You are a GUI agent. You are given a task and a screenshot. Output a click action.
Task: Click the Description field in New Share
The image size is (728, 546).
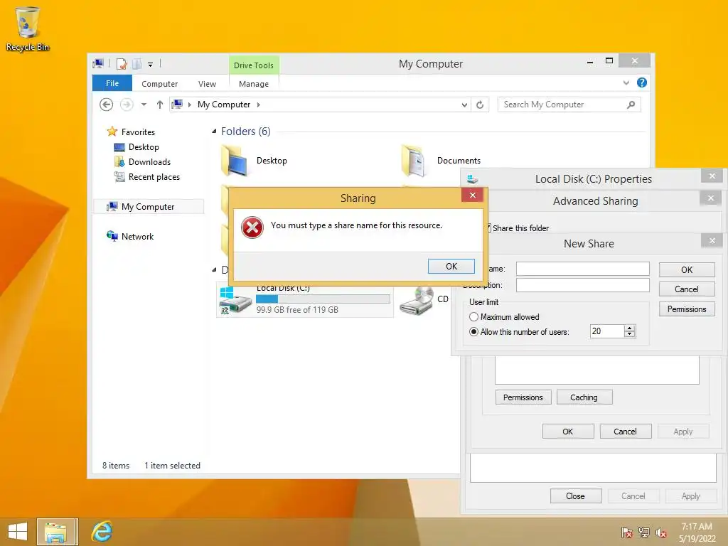coord(583,285)
